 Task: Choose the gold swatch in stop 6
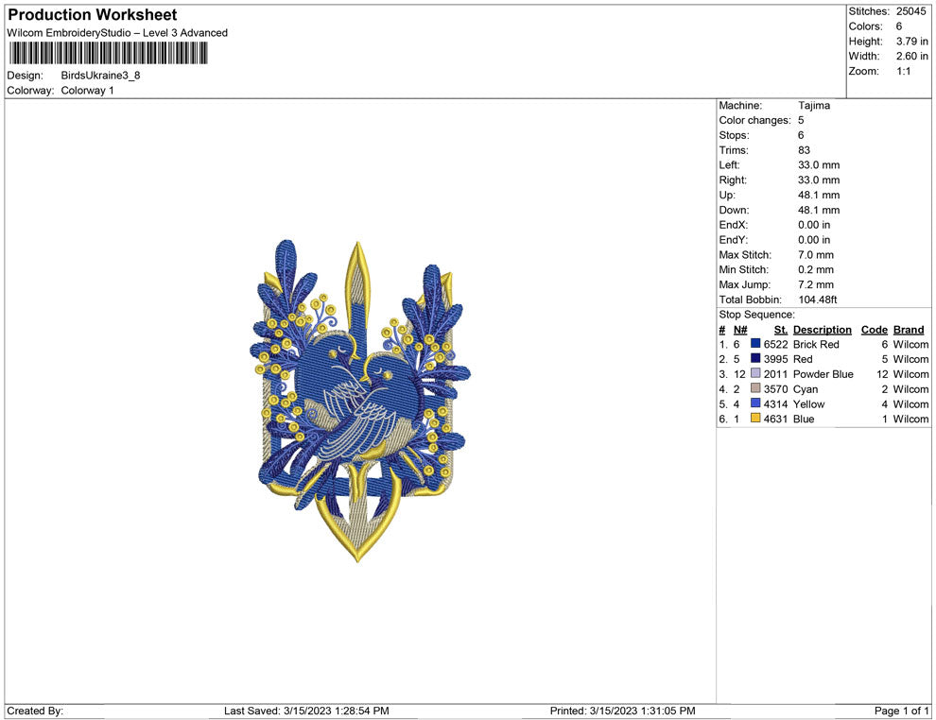tap(755, 419)
